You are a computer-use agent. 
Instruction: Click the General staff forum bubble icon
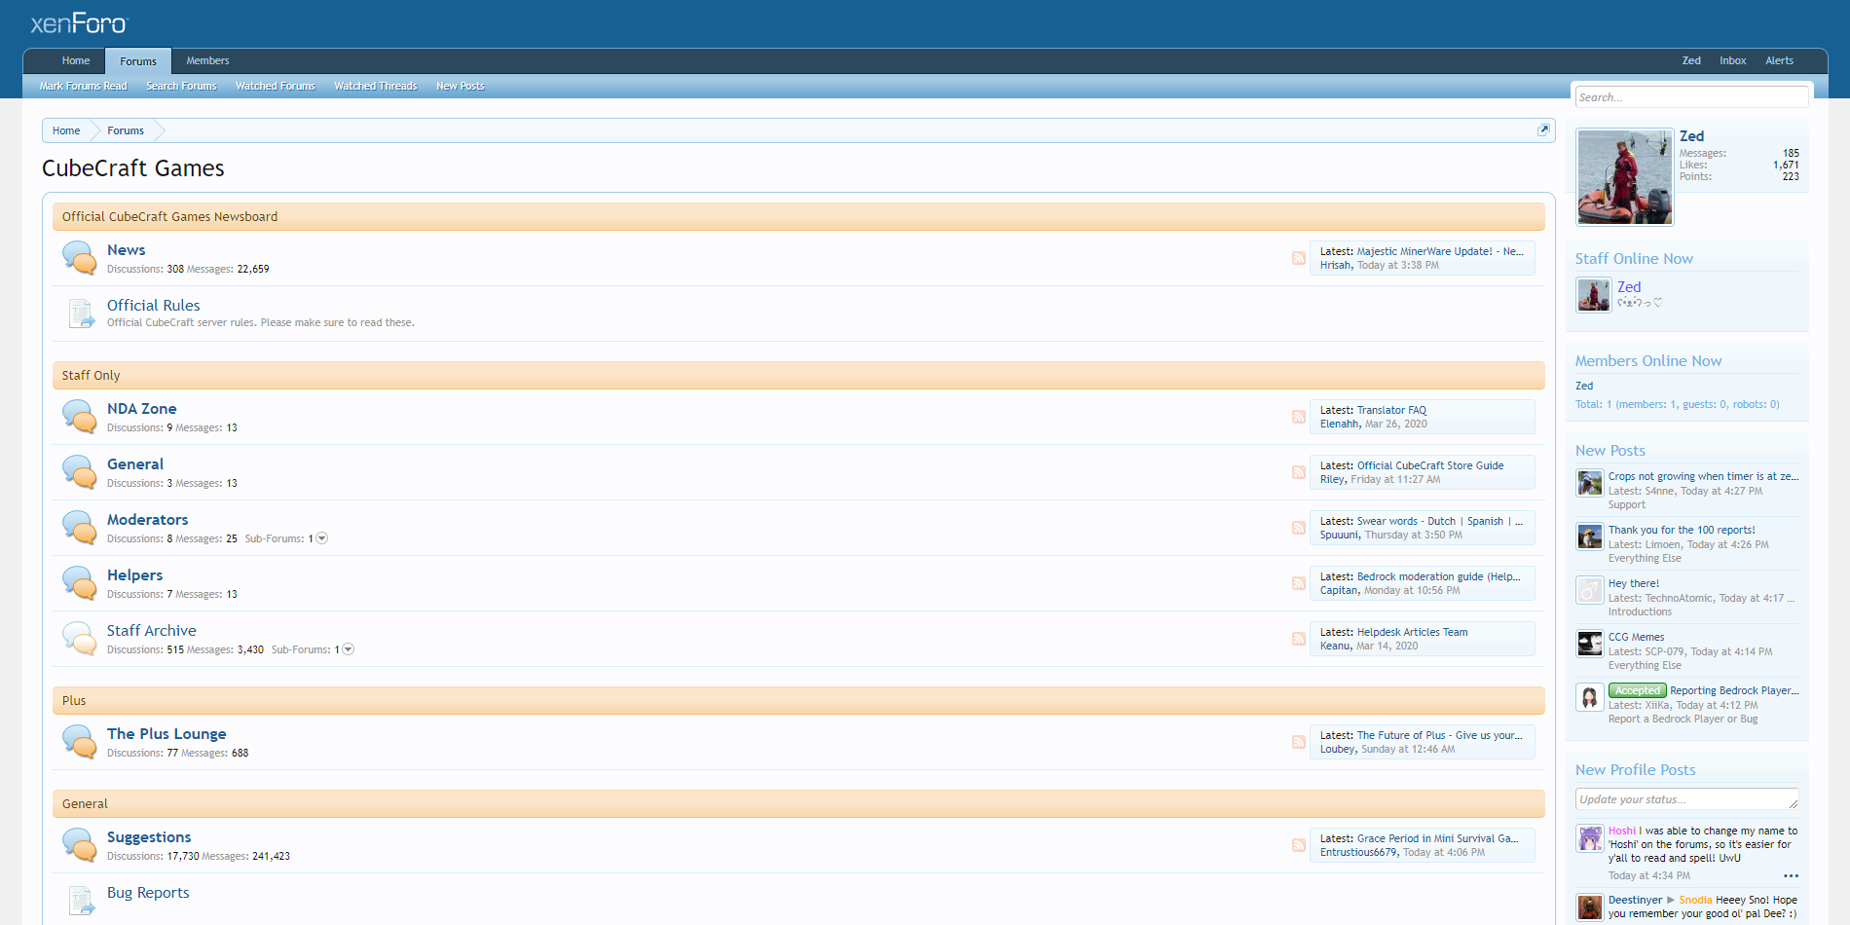[80, 472]
